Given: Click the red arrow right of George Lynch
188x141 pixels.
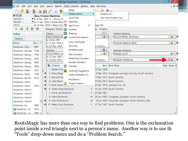Looking at the screenshot, I should click(x=178, y=54).
